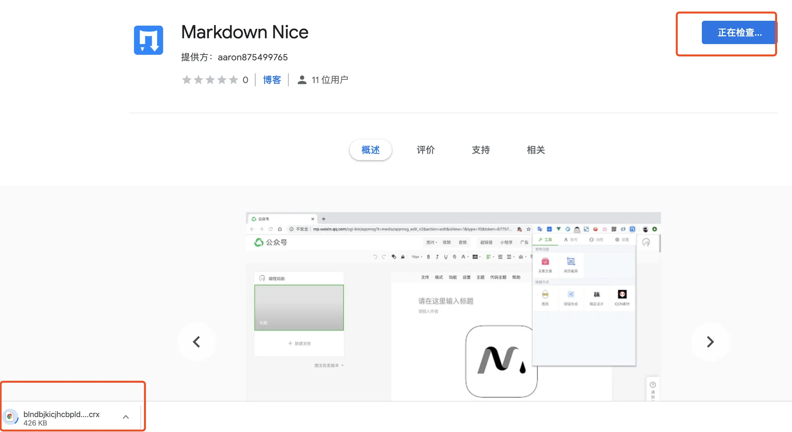Click the five-star rating row
This screenshot has width=792, height=432.
210,80
